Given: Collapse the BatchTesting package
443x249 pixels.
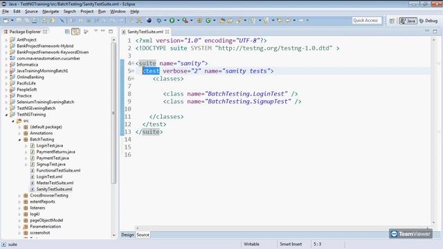Looking at the screenshot, I should [19, 140].
